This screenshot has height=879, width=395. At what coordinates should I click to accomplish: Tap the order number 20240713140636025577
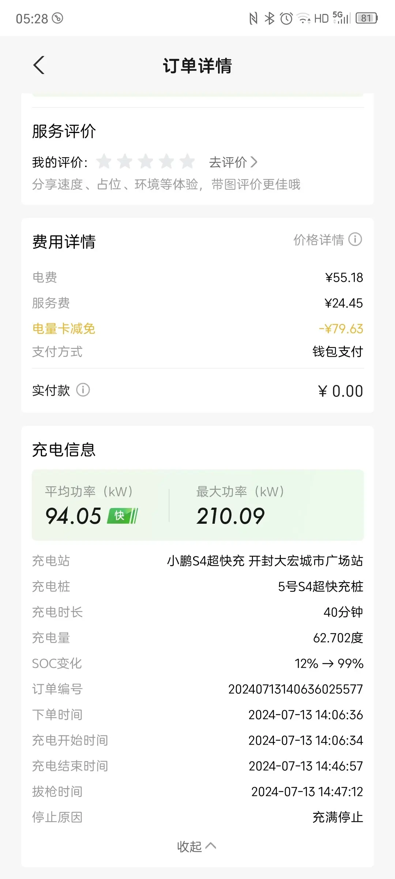pyautogui.click(x=296, y=689)
